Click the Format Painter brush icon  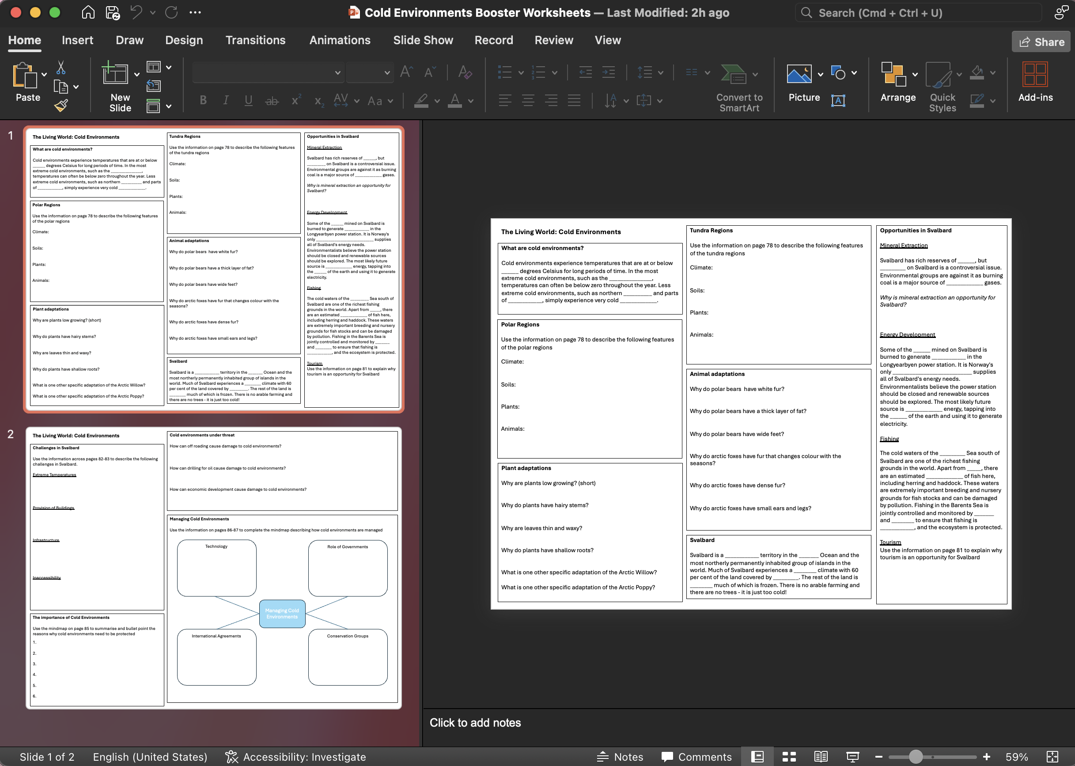pos(61,106)
